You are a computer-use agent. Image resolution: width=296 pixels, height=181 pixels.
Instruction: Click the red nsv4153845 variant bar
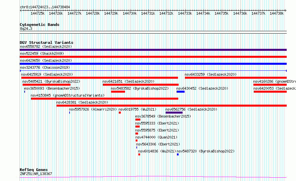pyautogui.click(x=104, y=99)
